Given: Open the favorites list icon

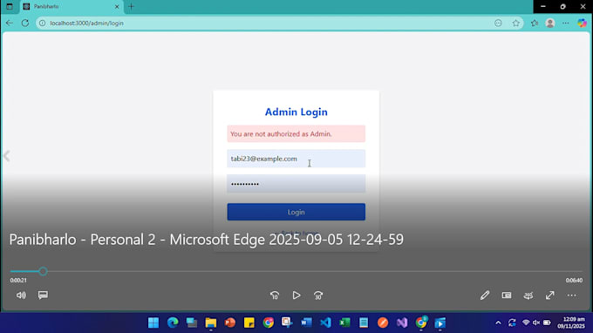Looking at the screenshot, I should pyautogui.click(x=534, y=23).
